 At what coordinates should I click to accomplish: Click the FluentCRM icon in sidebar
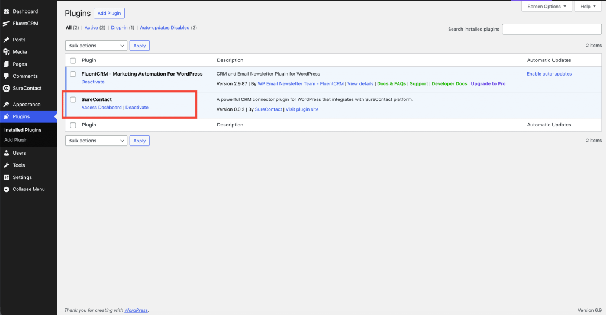click(x=6, y=24)
